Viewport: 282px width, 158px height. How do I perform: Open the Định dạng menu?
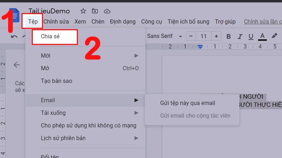pos(122,22)
